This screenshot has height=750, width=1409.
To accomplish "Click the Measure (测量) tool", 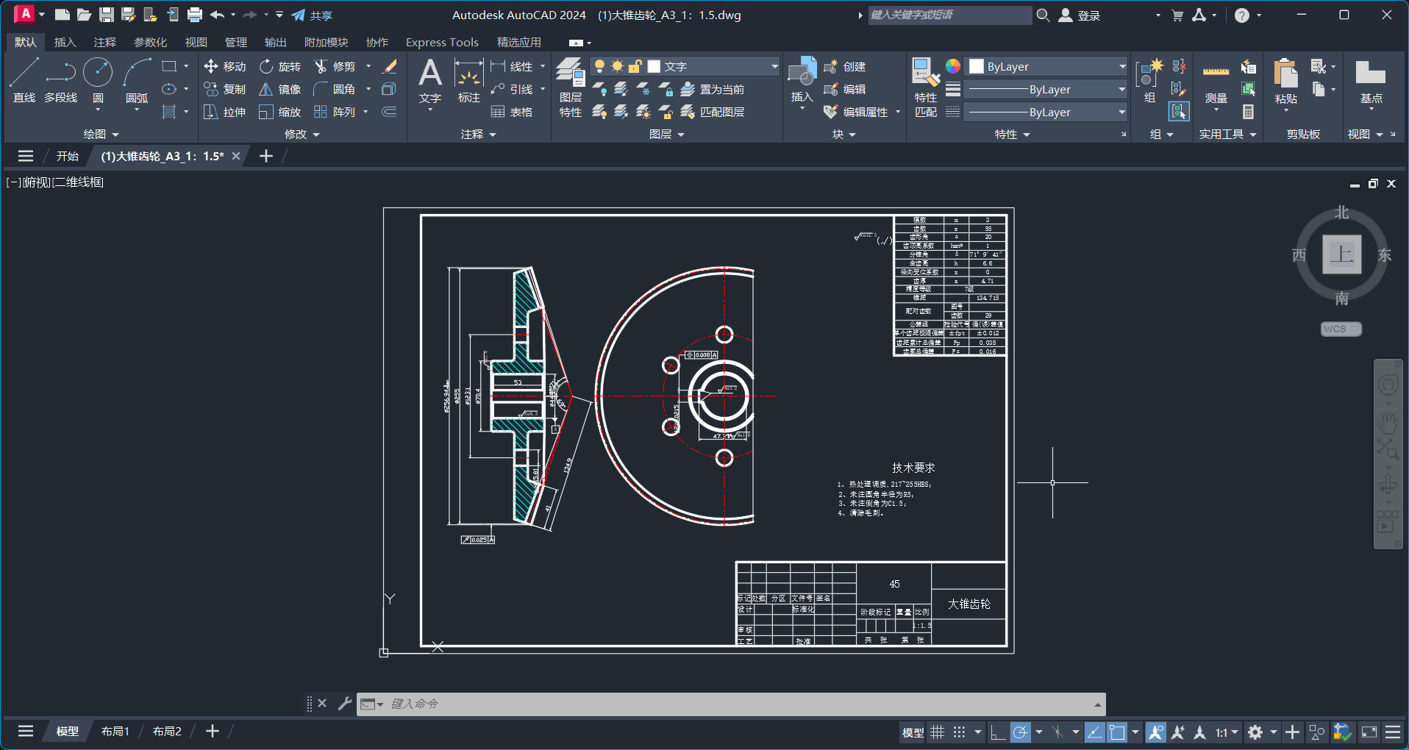I will coord(1216,82).
